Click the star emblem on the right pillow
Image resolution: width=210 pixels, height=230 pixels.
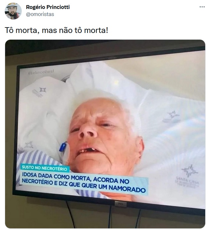tap(173, 114)
